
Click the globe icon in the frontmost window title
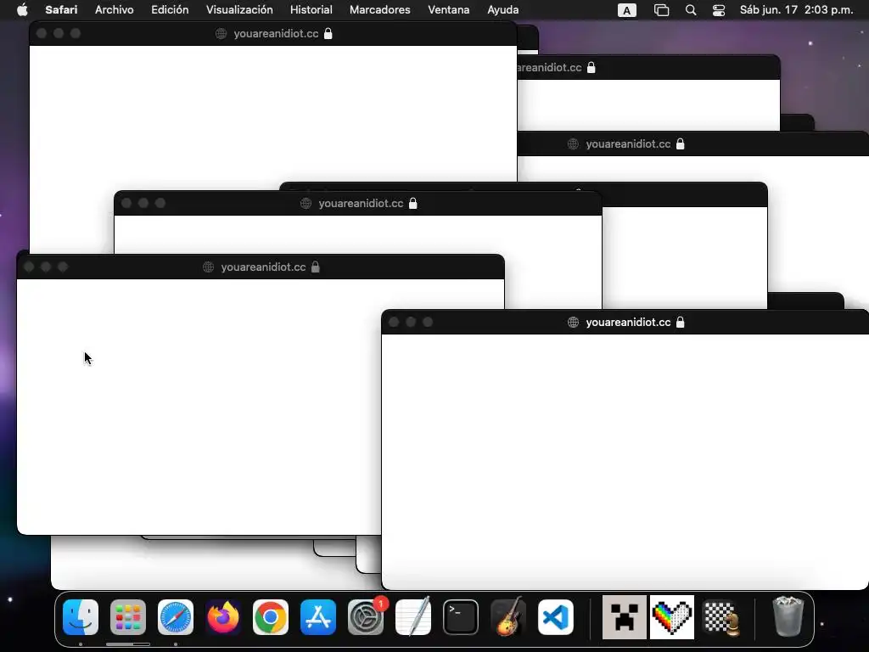pos(573,322)
